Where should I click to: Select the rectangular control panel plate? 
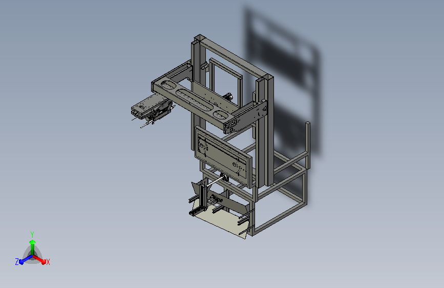223,156
